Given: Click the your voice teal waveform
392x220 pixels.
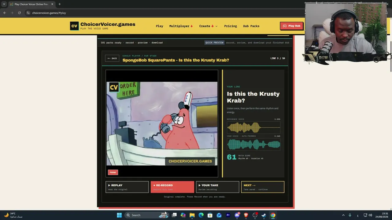Looking at the screenshot, I should 254,145.
